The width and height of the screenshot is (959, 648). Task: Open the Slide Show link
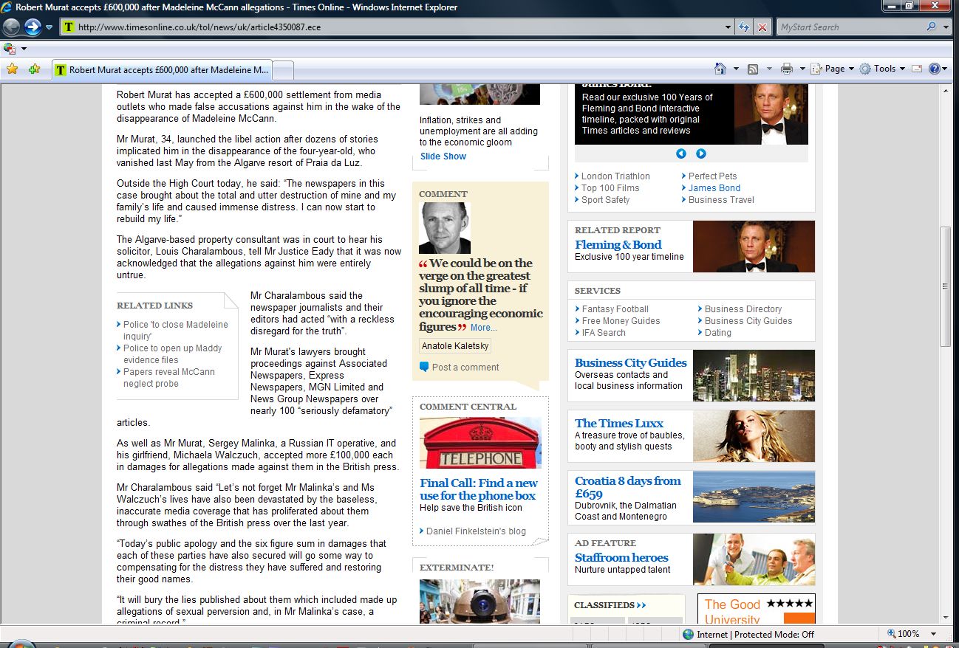coord(443,156)
